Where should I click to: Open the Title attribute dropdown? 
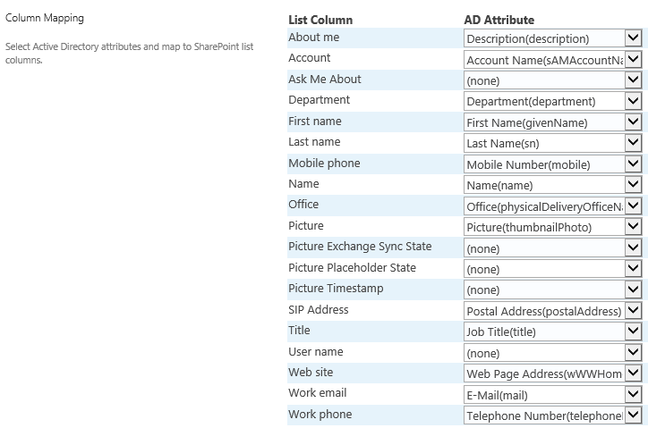[634, 331]
